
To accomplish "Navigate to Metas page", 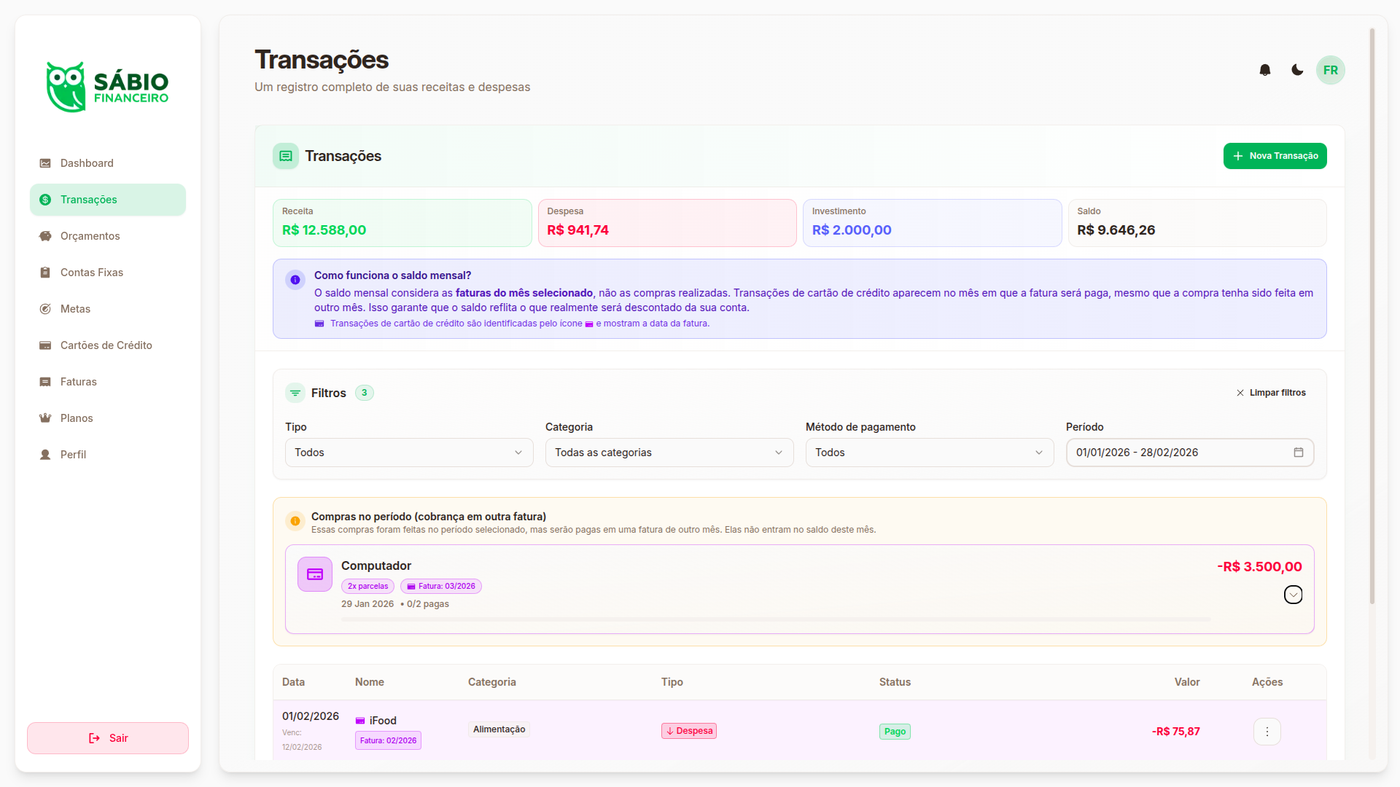I will click(108, 309).
